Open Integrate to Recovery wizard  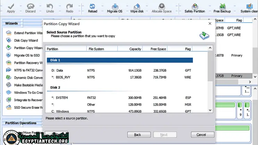pyautogui.click(x=24, y=100)
